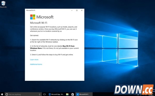Click in the Ask me anything search box
Viewport: 155px width, 96px height.
[x=23, y=94]
